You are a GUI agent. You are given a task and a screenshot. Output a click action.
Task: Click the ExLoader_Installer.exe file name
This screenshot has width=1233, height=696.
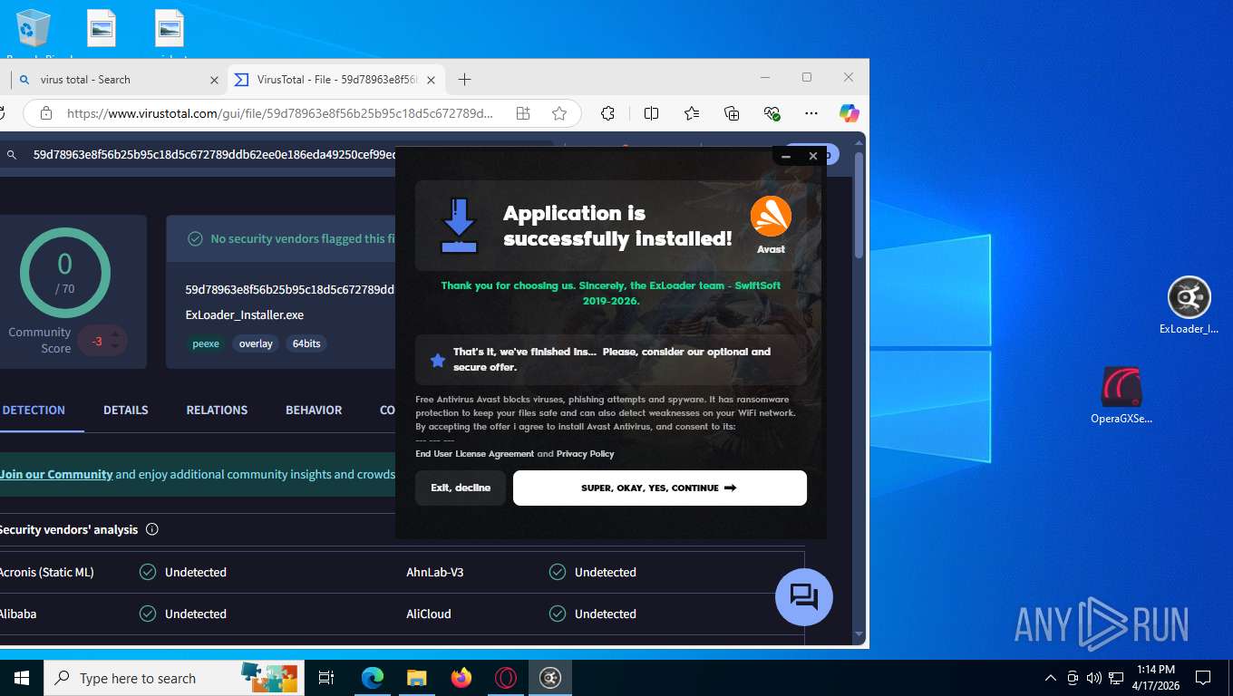coord(244,315)
